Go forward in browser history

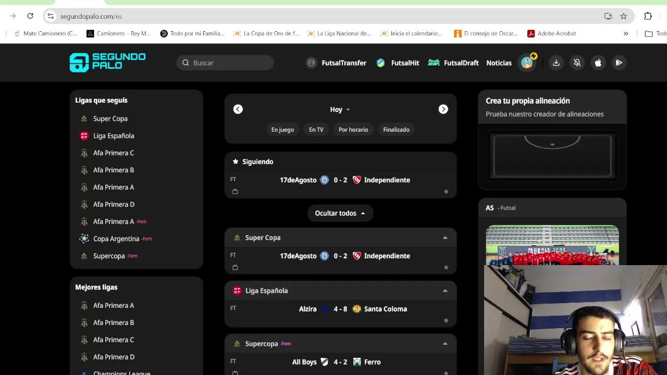pyautogui.click(x=13, y=16)
